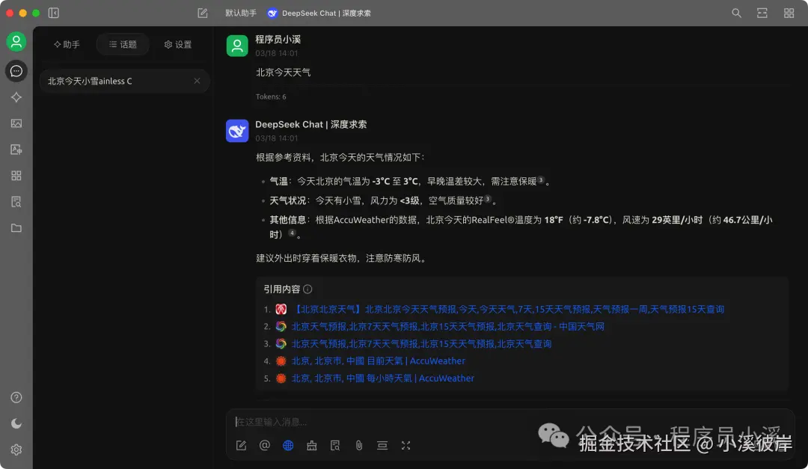Image resolution: width=808 pixels, height=469 pixels.
Task: Click the new topic pencil icon above input
Action: coord(241,445)
